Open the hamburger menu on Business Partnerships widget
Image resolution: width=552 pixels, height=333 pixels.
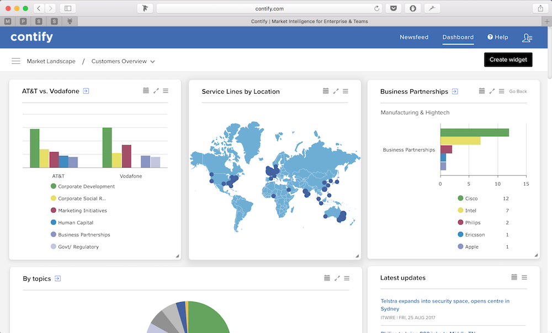point(501,90)
